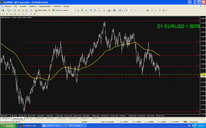Expand the Periods dropdown arrow
This screenshot has width=206, height=128.
pos(117,10)
